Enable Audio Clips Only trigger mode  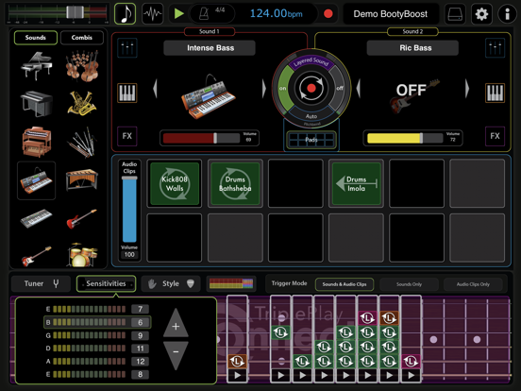pos(473,284)
